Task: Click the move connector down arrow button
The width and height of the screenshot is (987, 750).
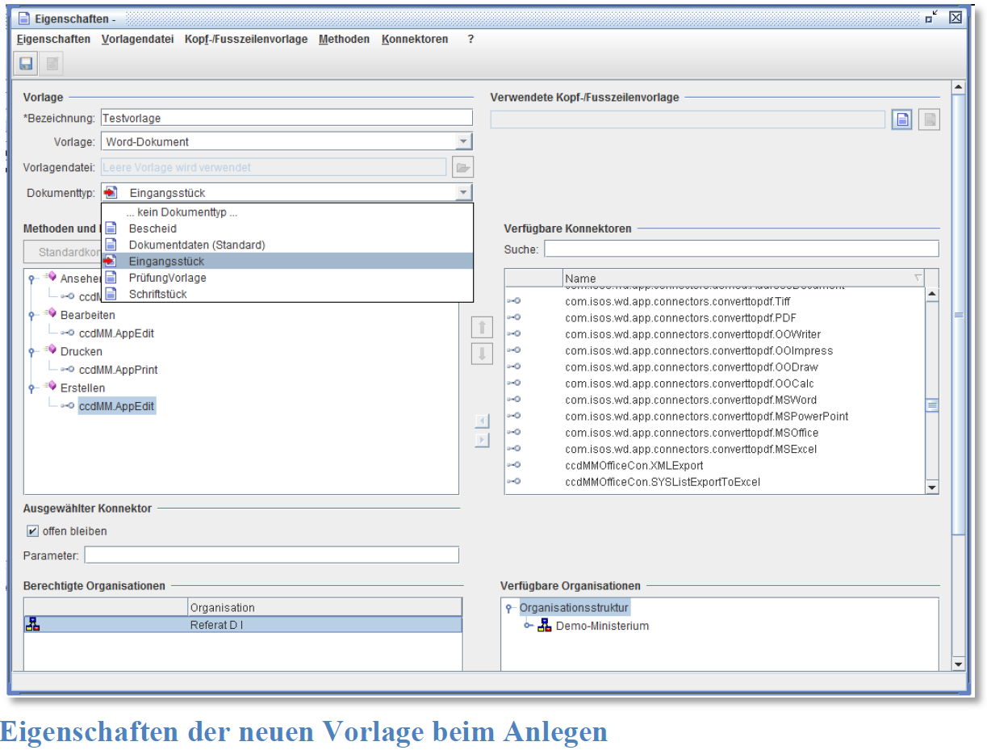Action: [482, 354]
